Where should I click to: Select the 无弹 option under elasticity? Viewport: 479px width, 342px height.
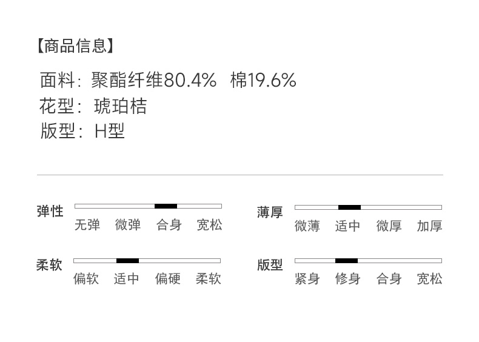pyautogui.click(x=87, y=225)
